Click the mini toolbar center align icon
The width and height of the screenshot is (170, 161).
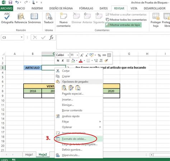point(68,60)
